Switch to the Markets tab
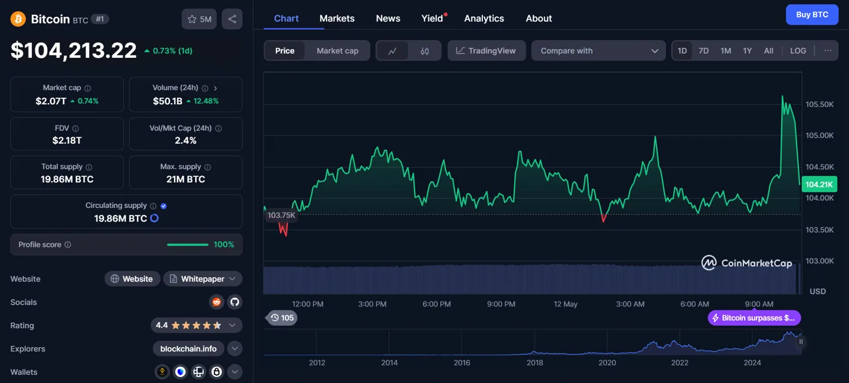 [337, 18]
